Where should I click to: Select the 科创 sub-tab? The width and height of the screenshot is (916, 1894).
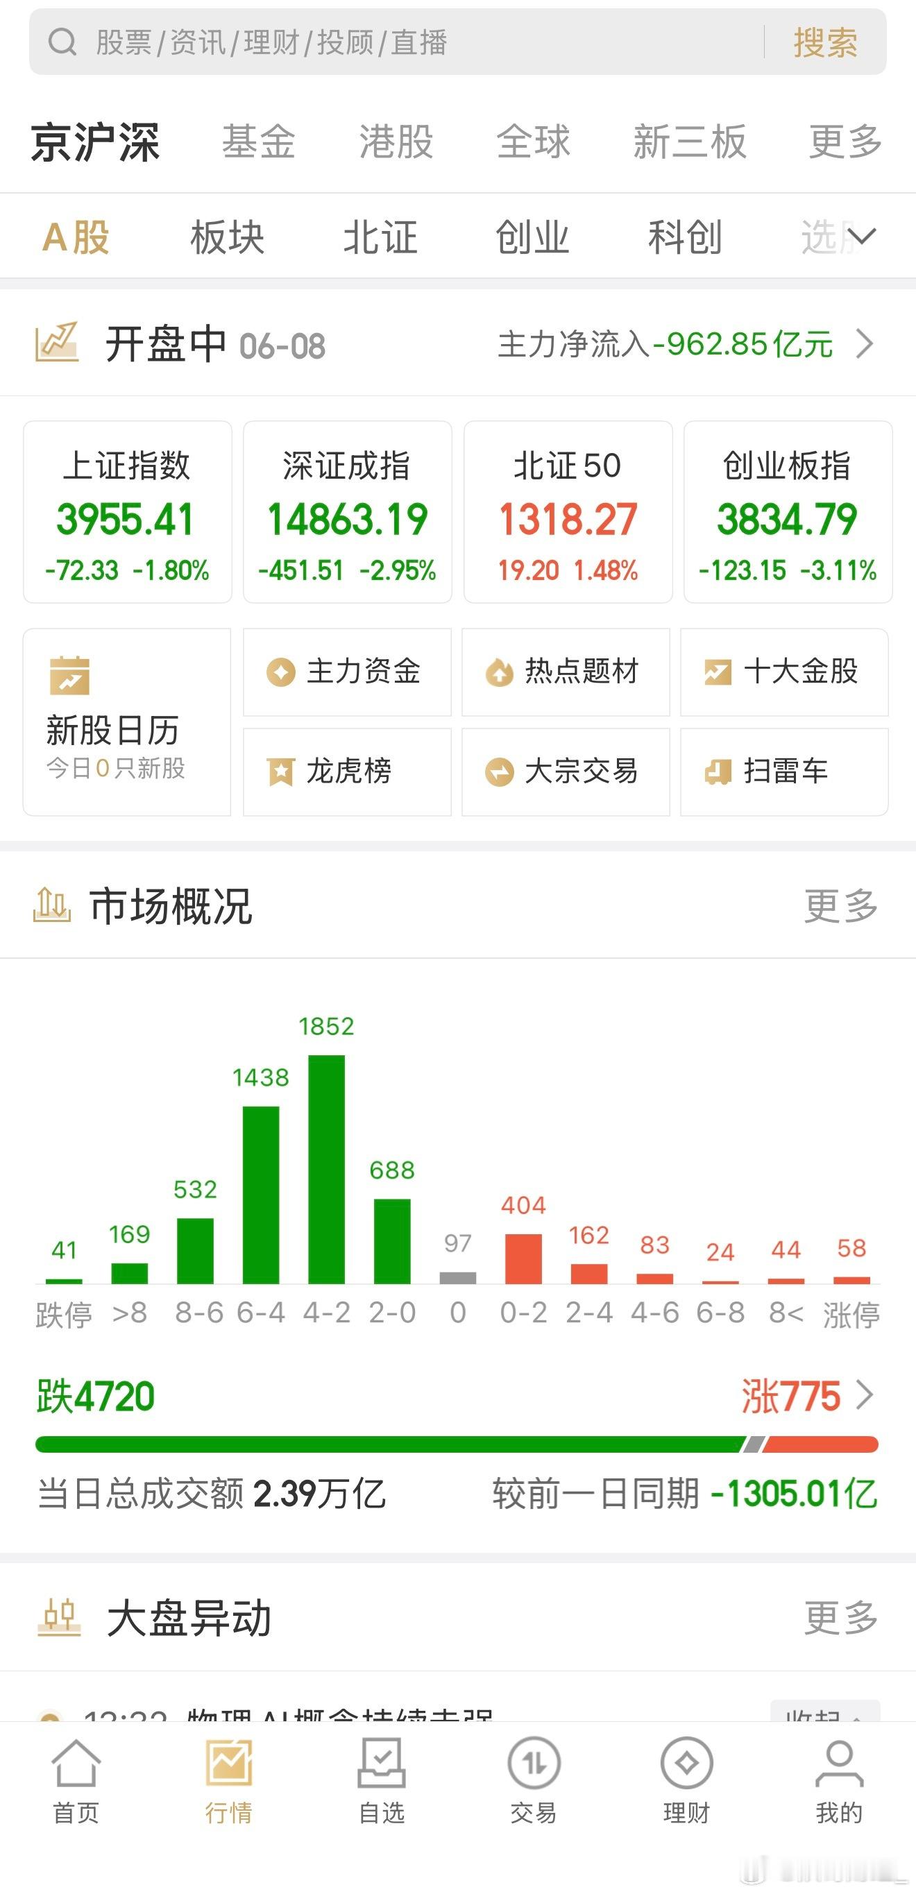pos(685,237)
